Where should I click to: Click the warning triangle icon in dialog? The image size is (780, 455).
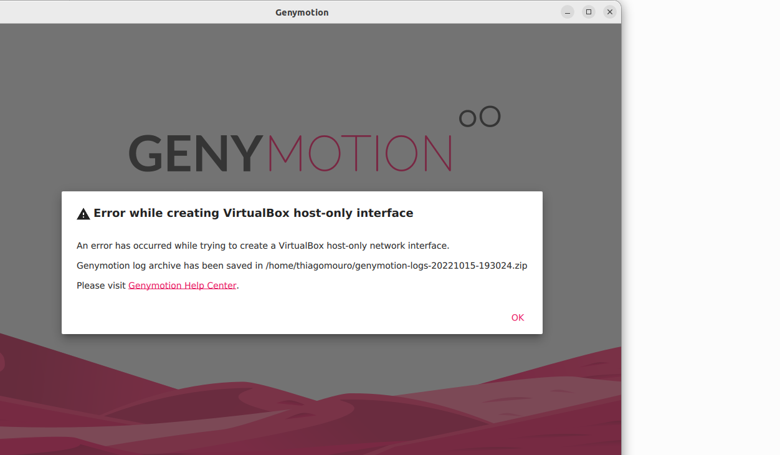coord(83,214)
